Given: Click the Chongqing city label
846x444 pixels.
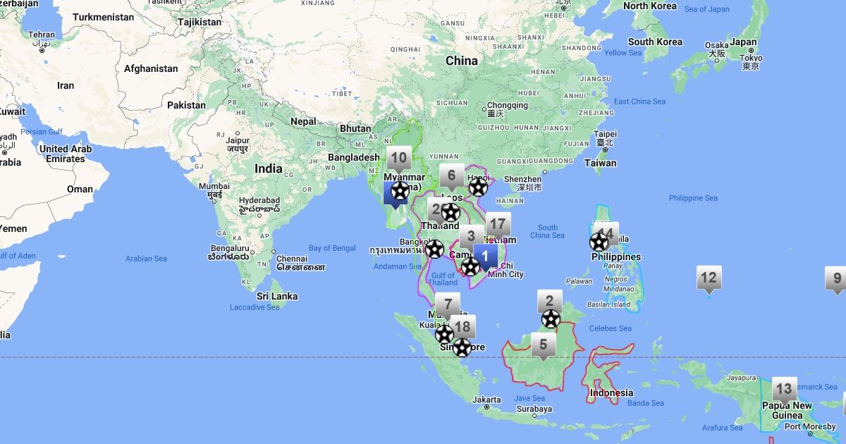Looking at the screenshot, I should 507,109.
